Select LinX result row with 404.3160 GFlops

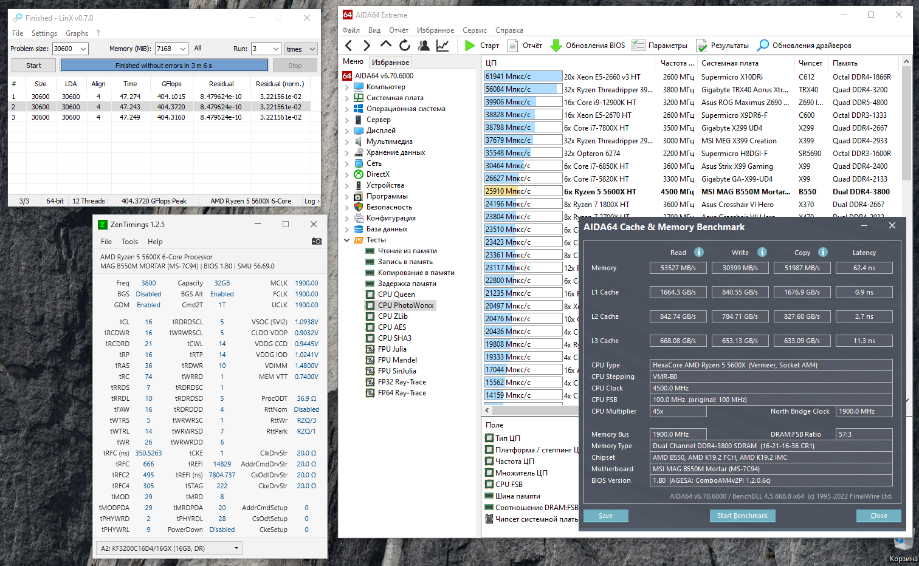(159, 117)
